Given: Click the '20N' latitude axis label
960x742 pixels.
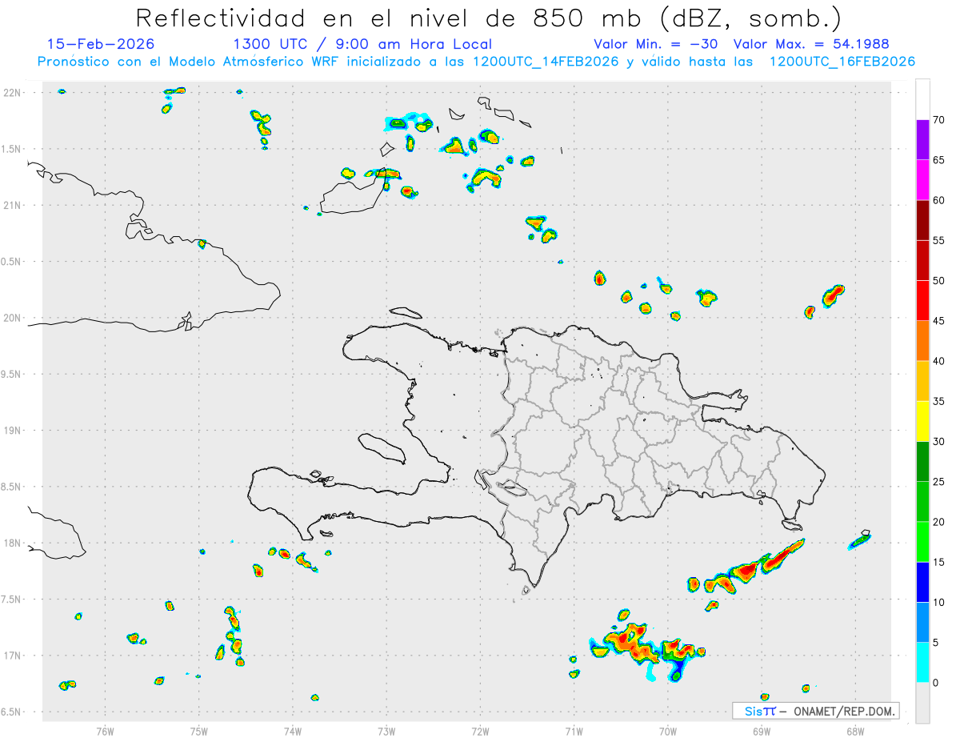Looking at the screenshot, I should 13,318.
